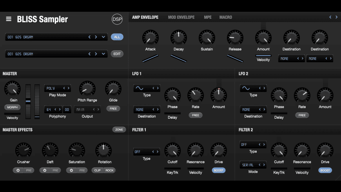The height and width of the screenshot is (192, 341).
Task: Go to next preset in second preset bar
Action: point(96,54)
